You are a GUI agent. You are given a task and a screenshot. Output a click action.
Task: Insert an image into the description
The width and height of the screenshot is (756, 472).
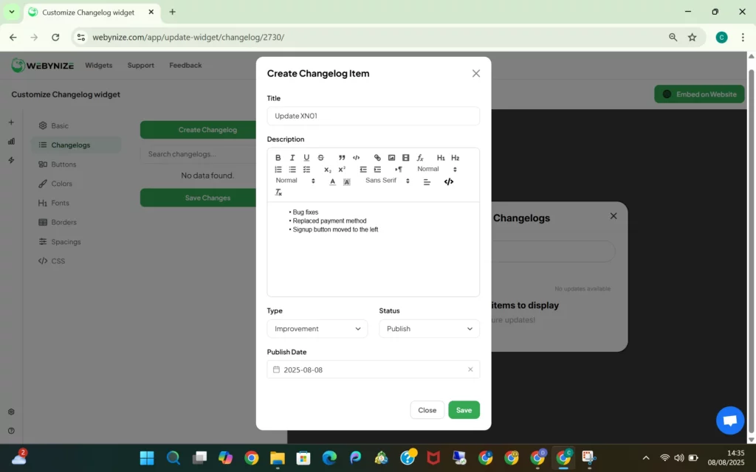click(391, 157)
